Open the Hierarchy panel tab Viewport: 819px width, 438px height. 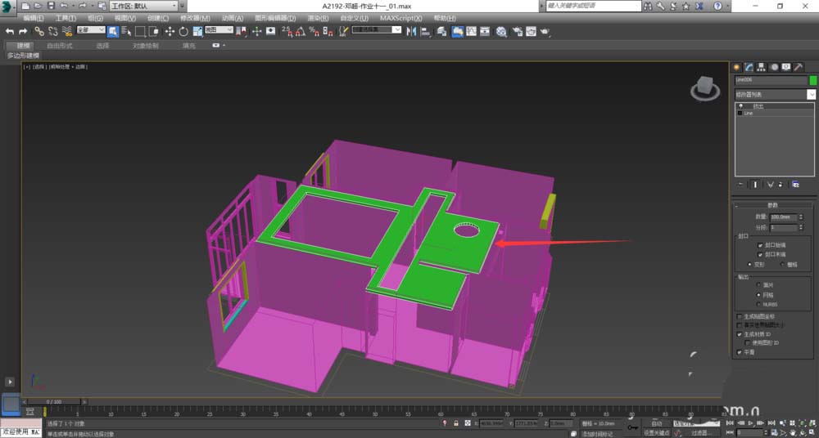pyautogui.click(x=761, y=67)
